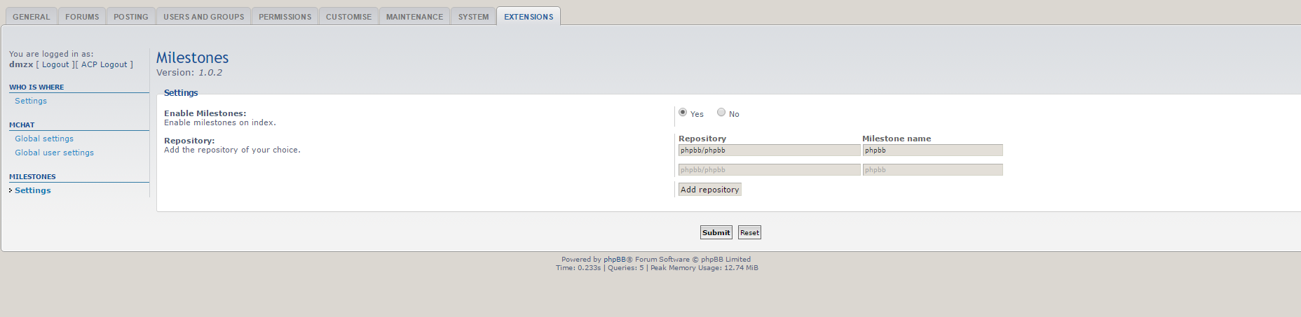Open the General tab
The width and height of the screenshot is (1301, 317).
pos(32,17)
